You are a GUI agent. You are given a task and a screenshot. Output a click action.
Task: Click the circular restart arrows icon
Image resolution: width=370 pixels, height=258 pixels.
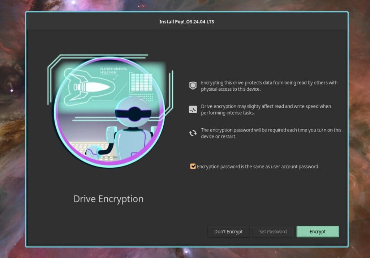pos(192,133)
